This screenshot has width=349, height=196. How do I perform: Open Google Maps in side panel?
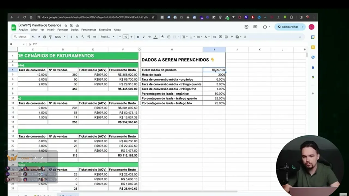click(x=313, y=77)
